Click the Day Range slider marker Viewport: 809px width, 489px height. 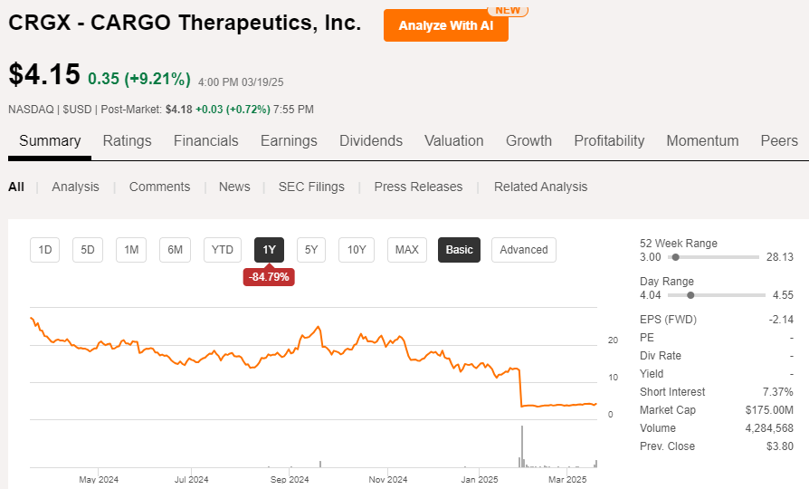point(690,294)
